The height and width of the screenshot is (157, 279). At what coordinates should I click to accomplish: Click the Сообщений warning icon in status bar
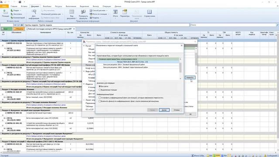coord(265,156)
